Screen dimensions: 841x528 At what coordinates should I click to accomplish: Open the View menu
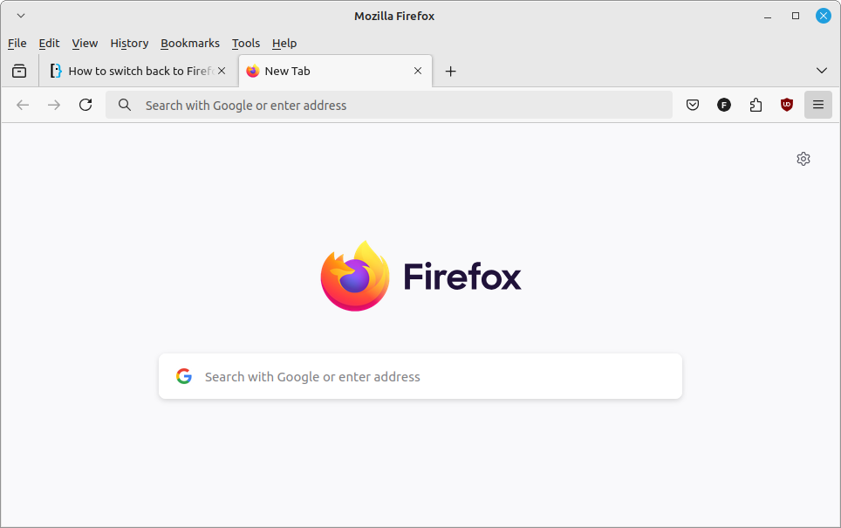point(85,43)
